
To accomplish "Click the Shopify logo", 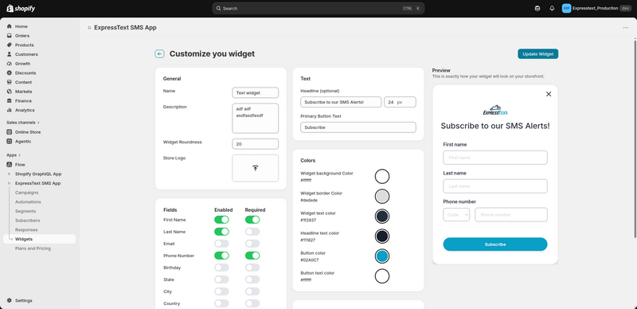I will click(x=21, y=8).
